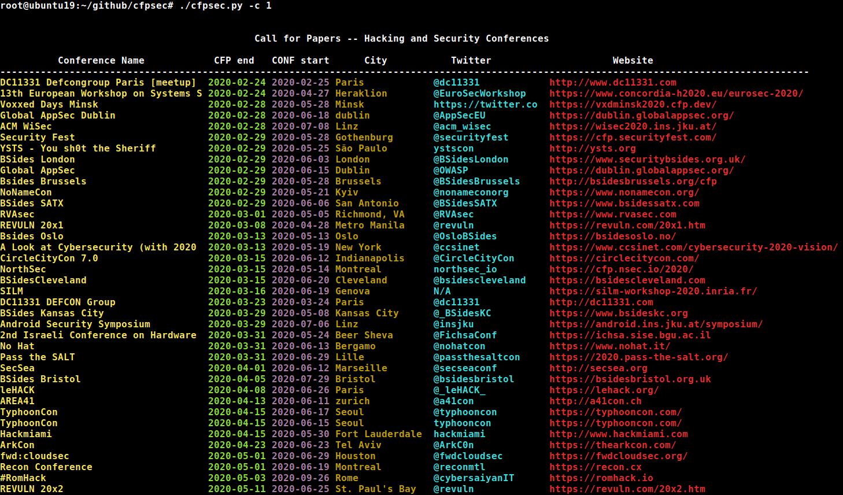Open the fwdcloudsec.org link
843x495 pixels.
click(x=619, y=456)
